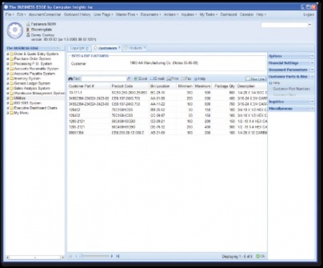Switch to the Products tab

pos(135,48)
